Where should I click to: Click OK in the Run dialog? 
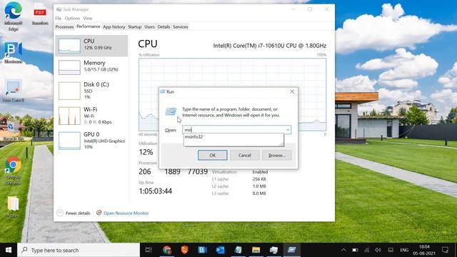coord(213,156)
